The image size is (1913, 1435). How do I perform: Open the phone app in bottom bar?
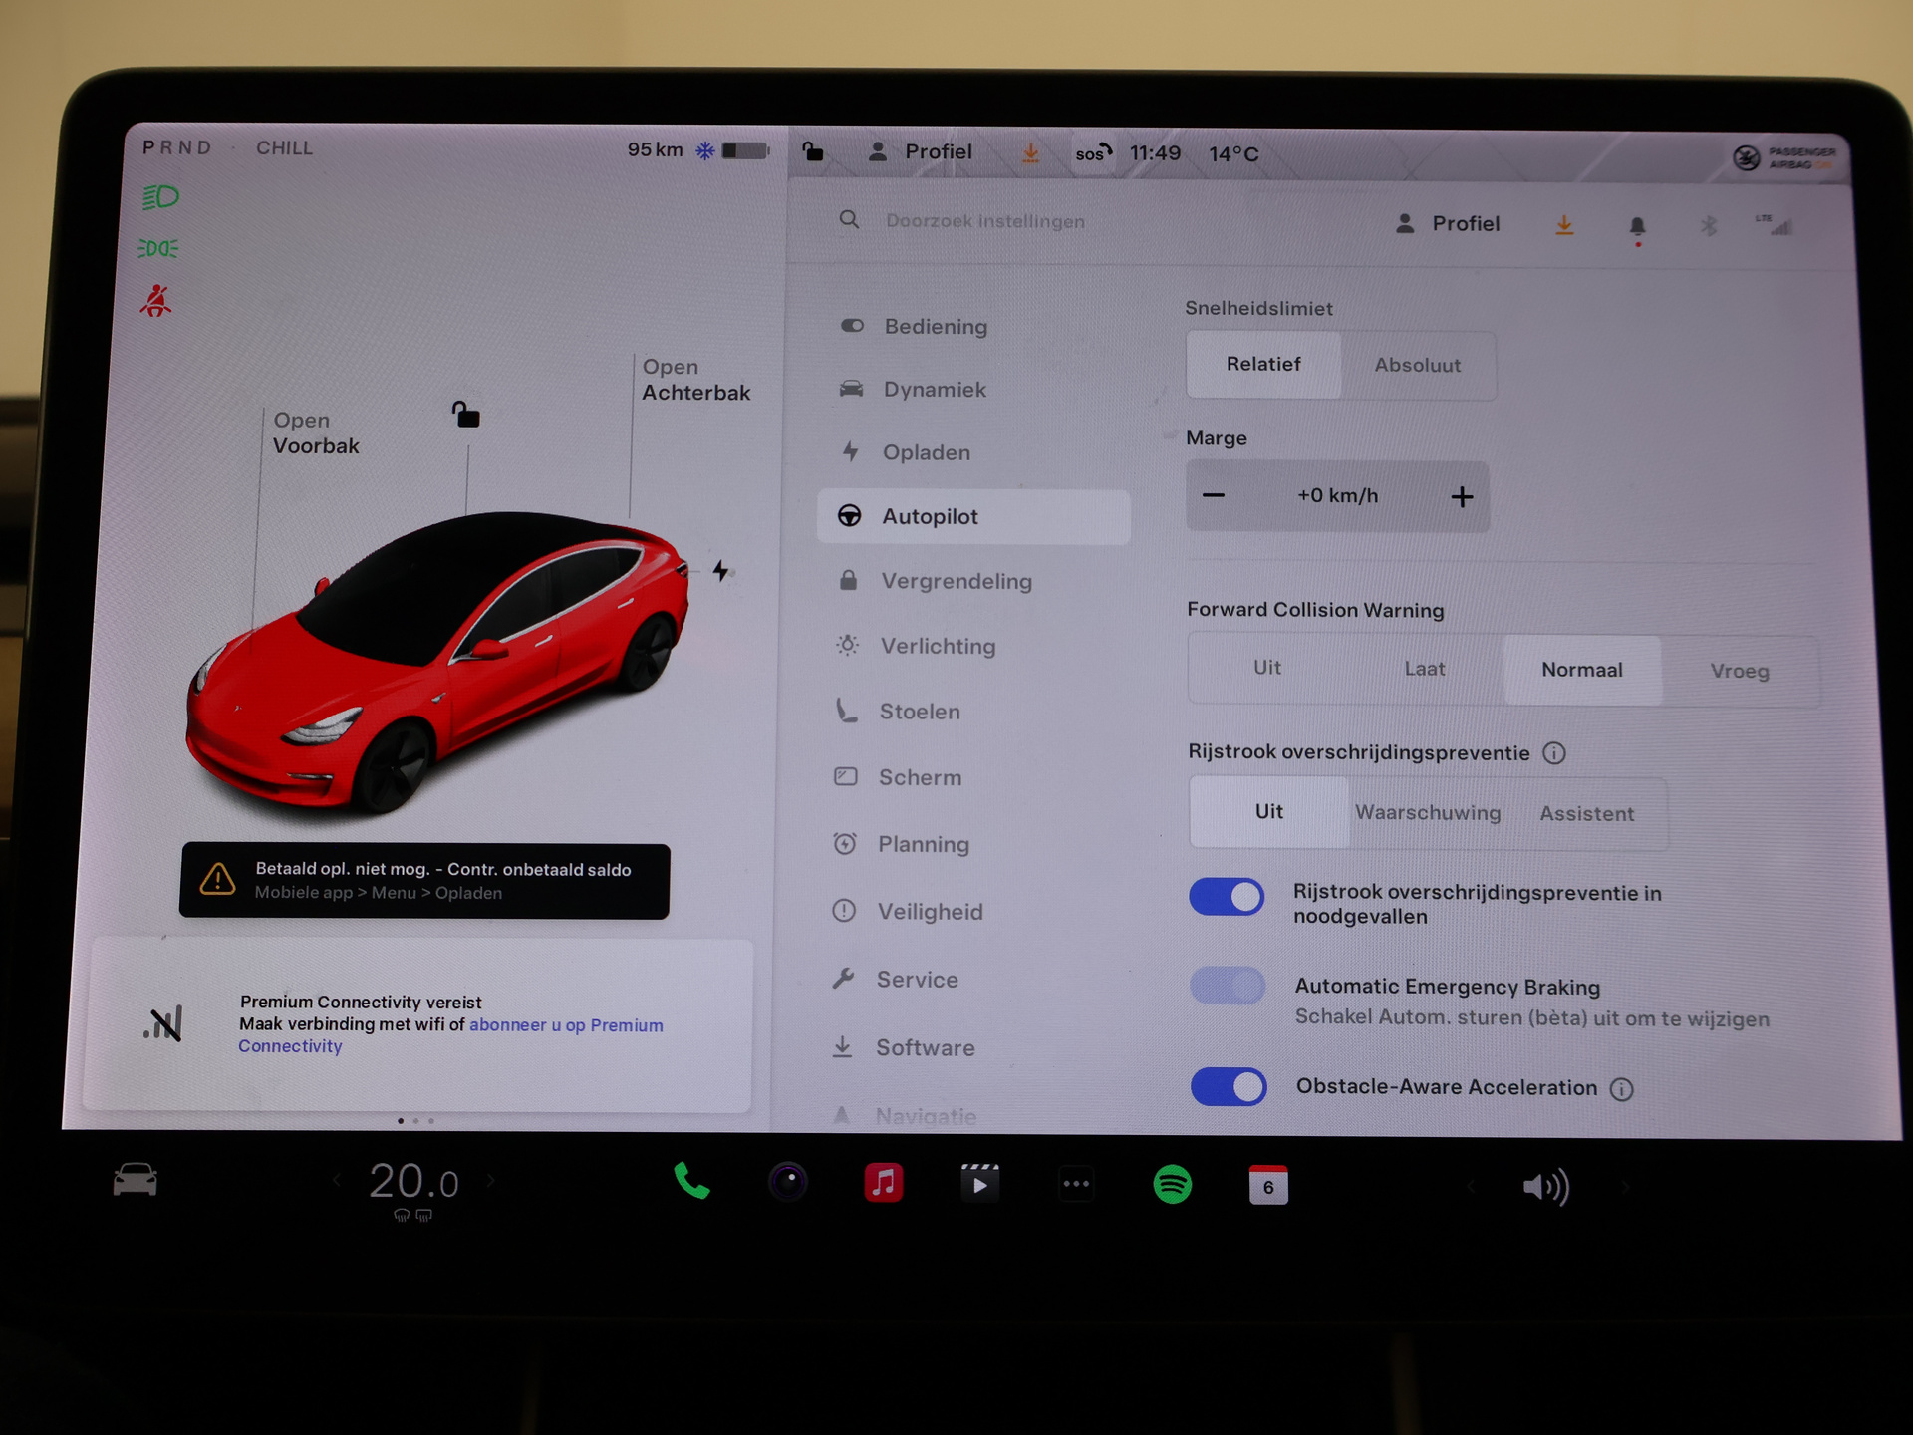691,1182
